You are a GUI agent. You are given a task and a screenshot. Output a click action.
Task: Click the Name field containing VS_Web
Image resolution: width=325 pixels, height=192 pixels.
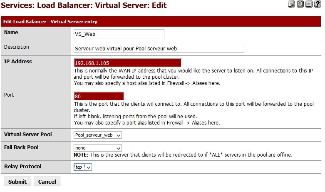click(119, 34)
